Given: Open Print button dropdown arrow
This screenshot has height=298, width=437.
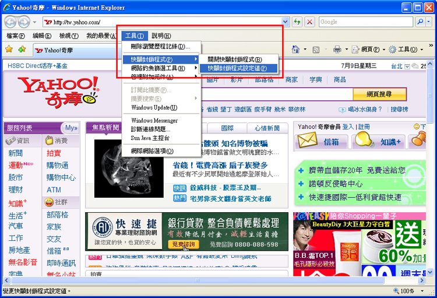Looking at the screenshot, I should [347, 50].
